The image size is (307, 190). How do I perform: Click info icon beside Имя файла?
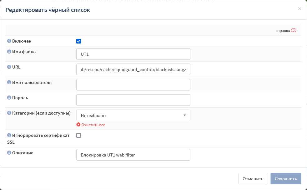click(x=9, y=52)
